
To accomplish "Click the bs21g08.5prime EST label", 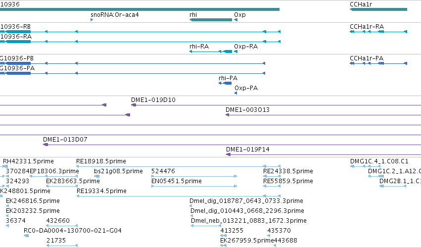I will click(118, 171).
